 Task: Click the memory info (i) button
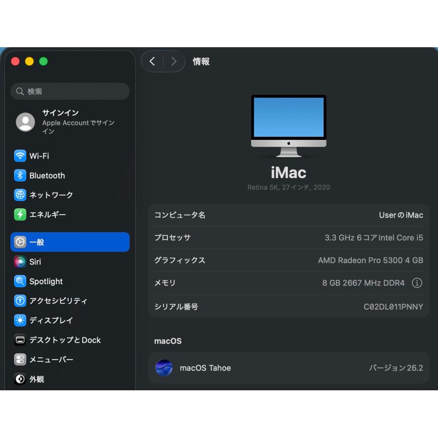pyautogui.click(x=417, y=283)
